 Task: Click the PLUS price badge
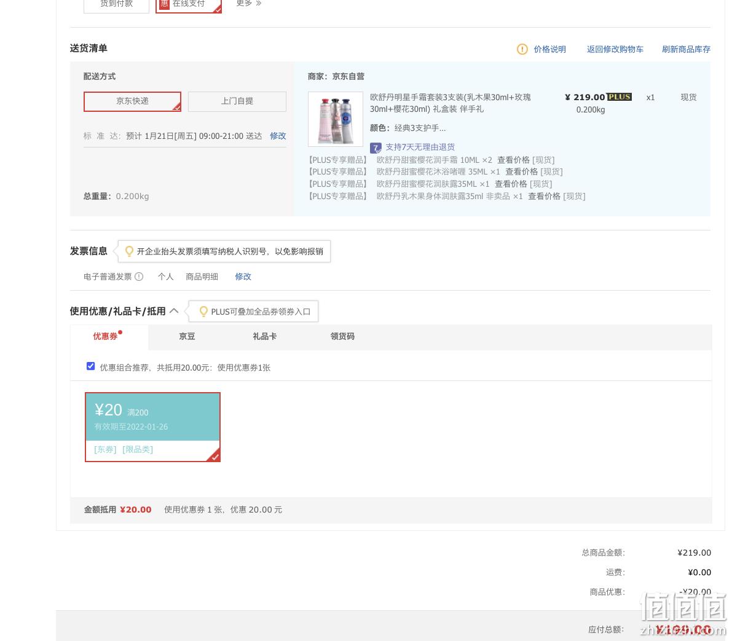point(619,96)
